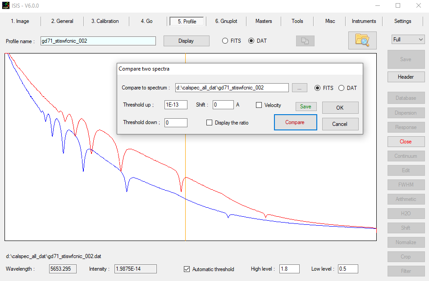Click the copy icon button beside DAT
Viewport: 429px width, 281px height.
tap(305, 41)
